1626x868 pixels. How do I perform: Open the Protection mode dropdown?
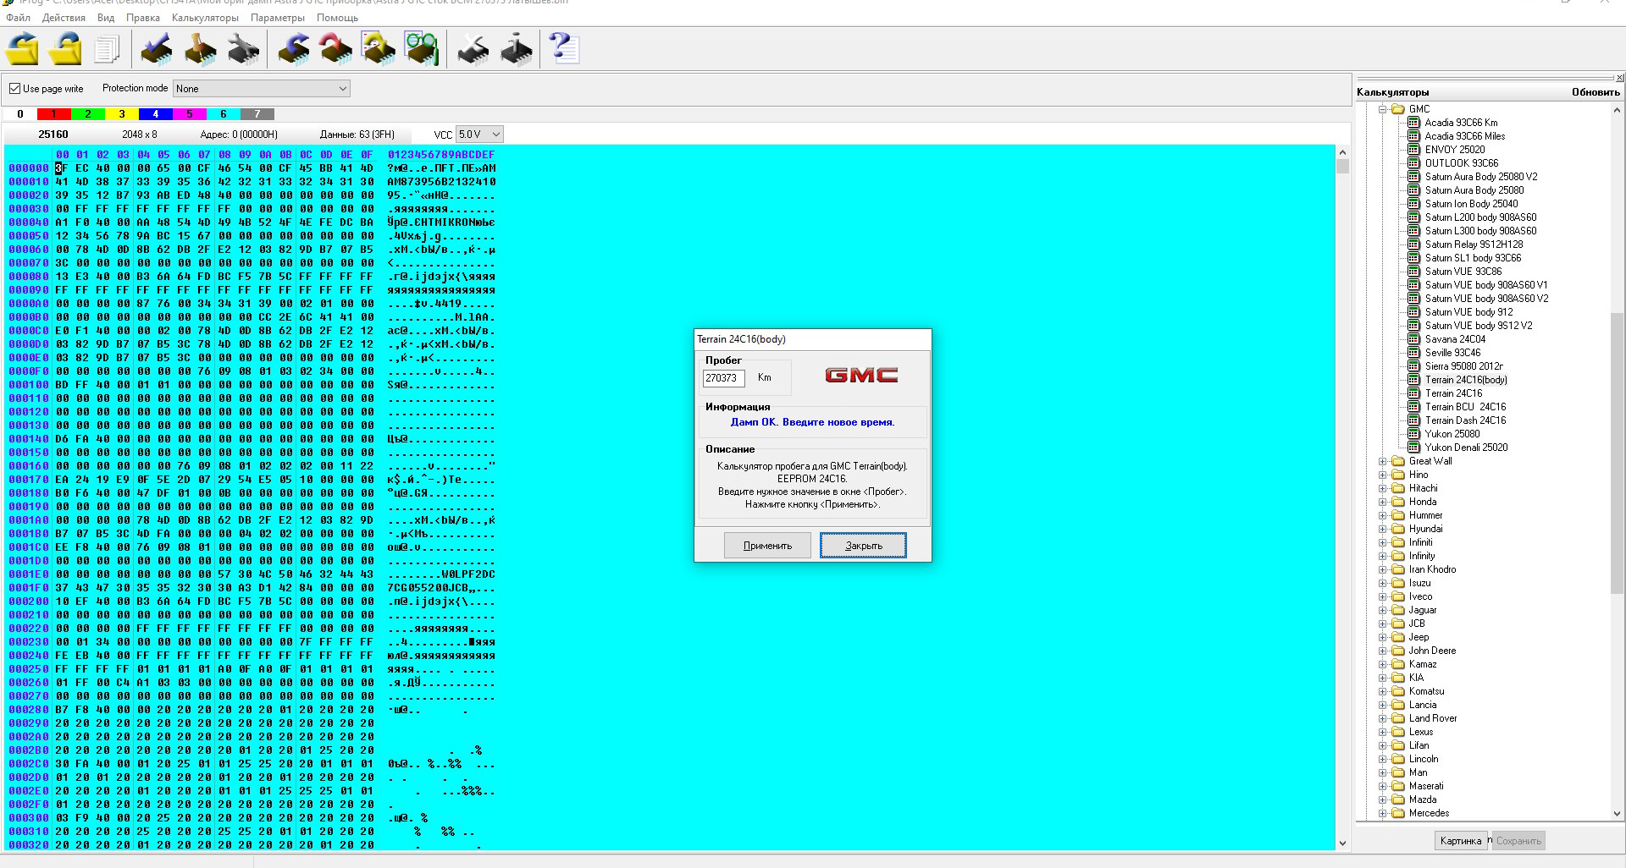[x=262, y=89]
